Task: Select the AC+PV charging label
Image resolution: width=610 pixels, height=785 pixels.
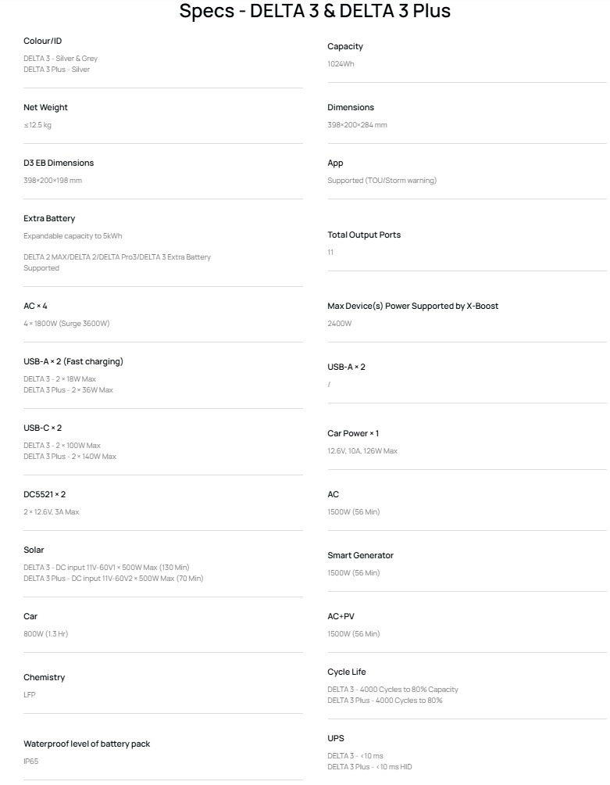Action: coord(341,616)
